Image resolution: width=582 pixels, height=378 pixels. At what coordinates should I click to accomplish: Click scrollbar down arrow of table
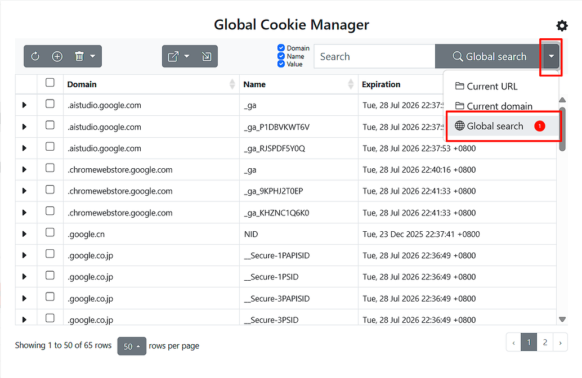point(562,319)
